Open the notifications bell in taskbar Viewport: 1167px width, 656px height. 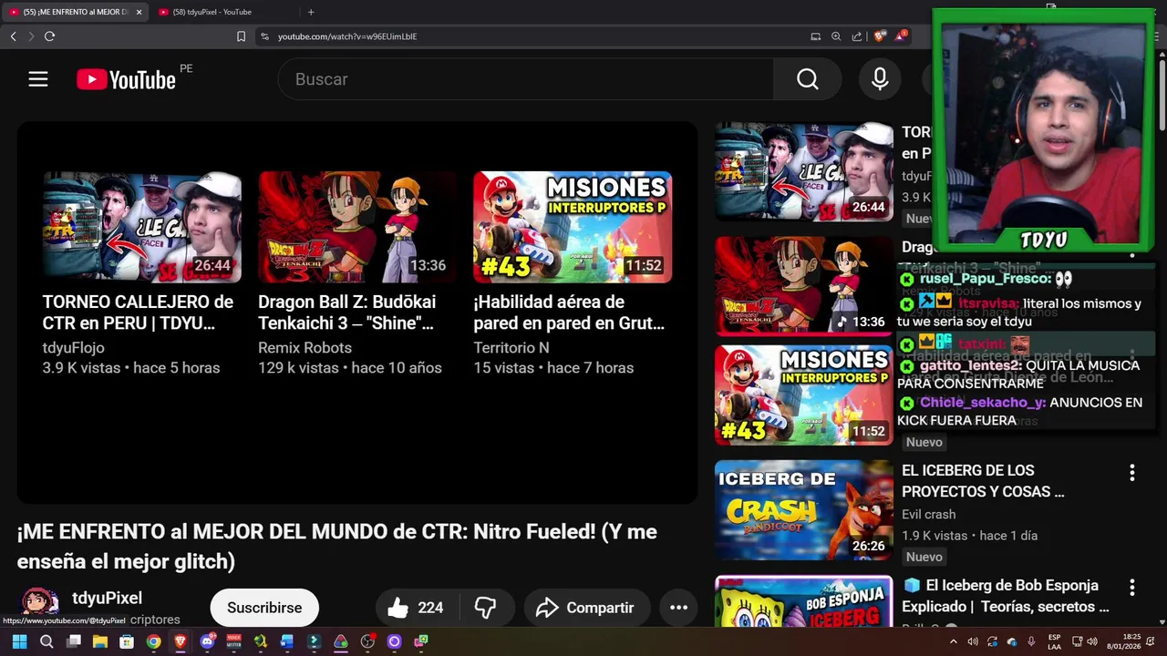tap(1150, 641)
